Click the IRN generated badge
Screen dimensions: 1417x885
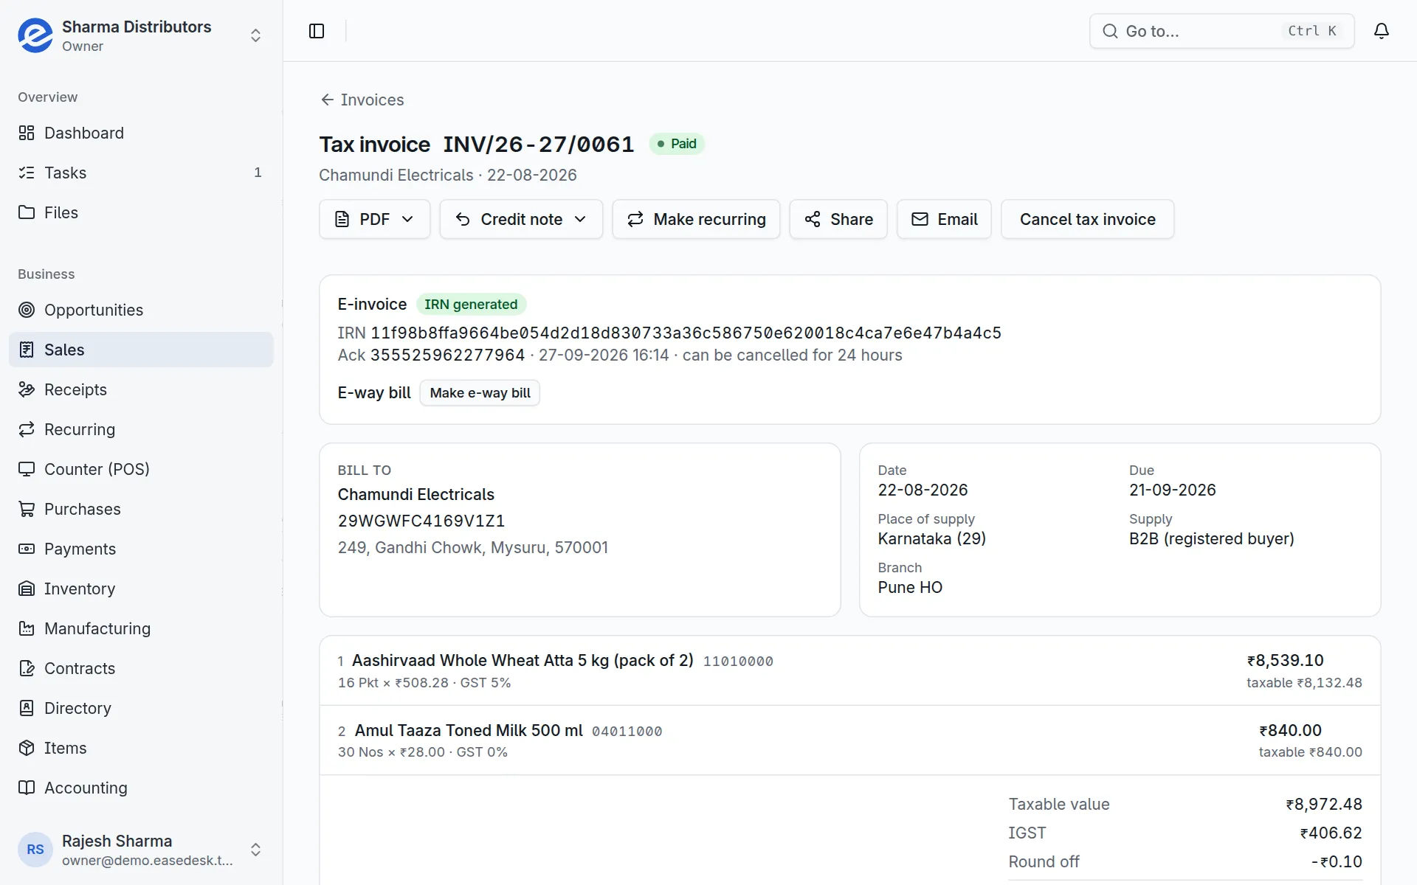[471, 304]
